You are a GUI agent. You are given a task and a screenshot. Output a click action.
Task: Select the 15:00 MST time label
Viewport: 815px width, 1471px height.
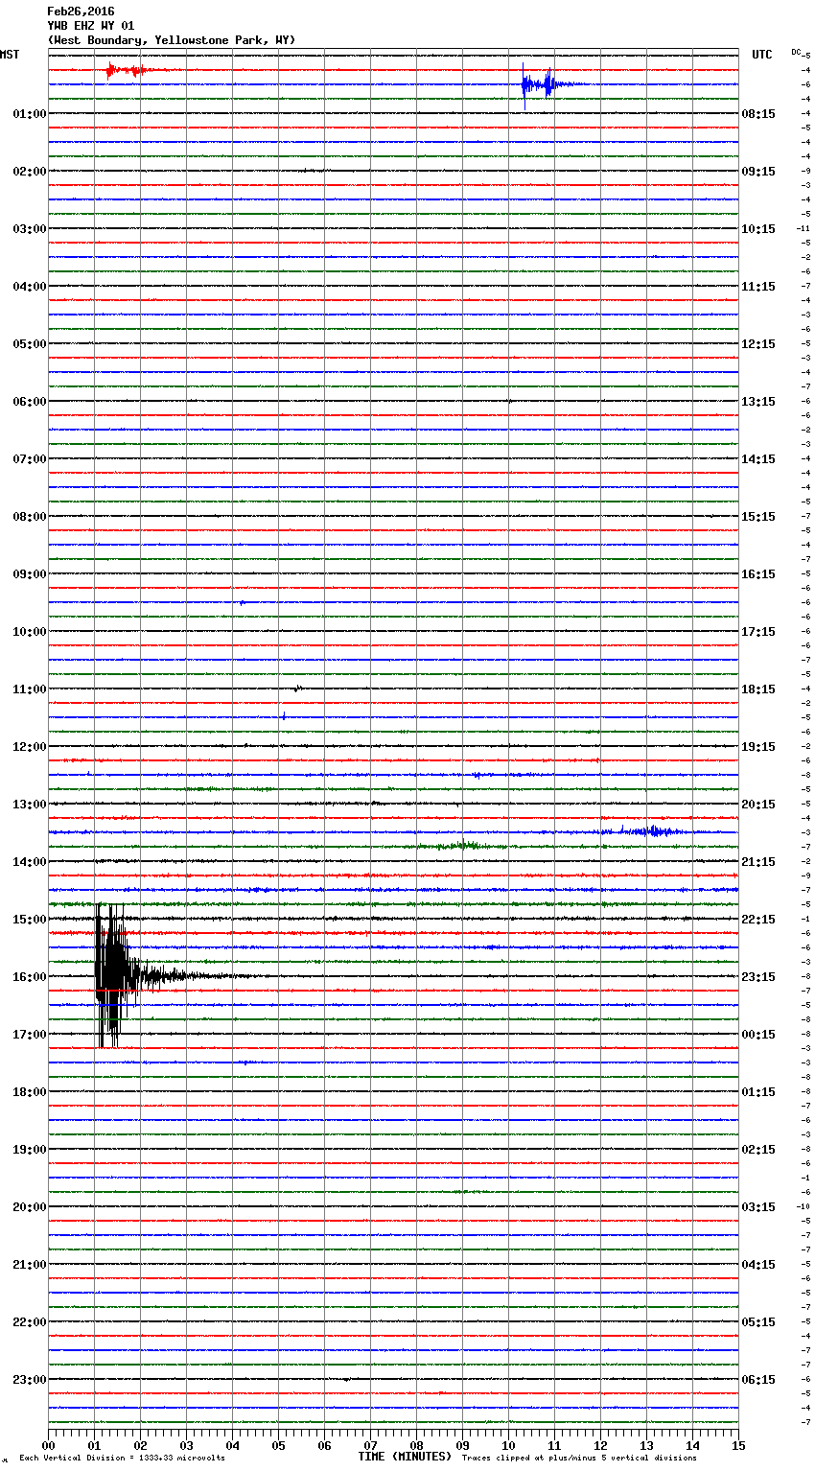pos(30,920)
